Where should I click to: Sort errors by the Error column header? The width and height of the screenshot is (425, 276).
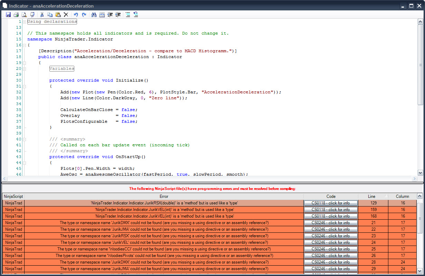click(x=164, y=196)
